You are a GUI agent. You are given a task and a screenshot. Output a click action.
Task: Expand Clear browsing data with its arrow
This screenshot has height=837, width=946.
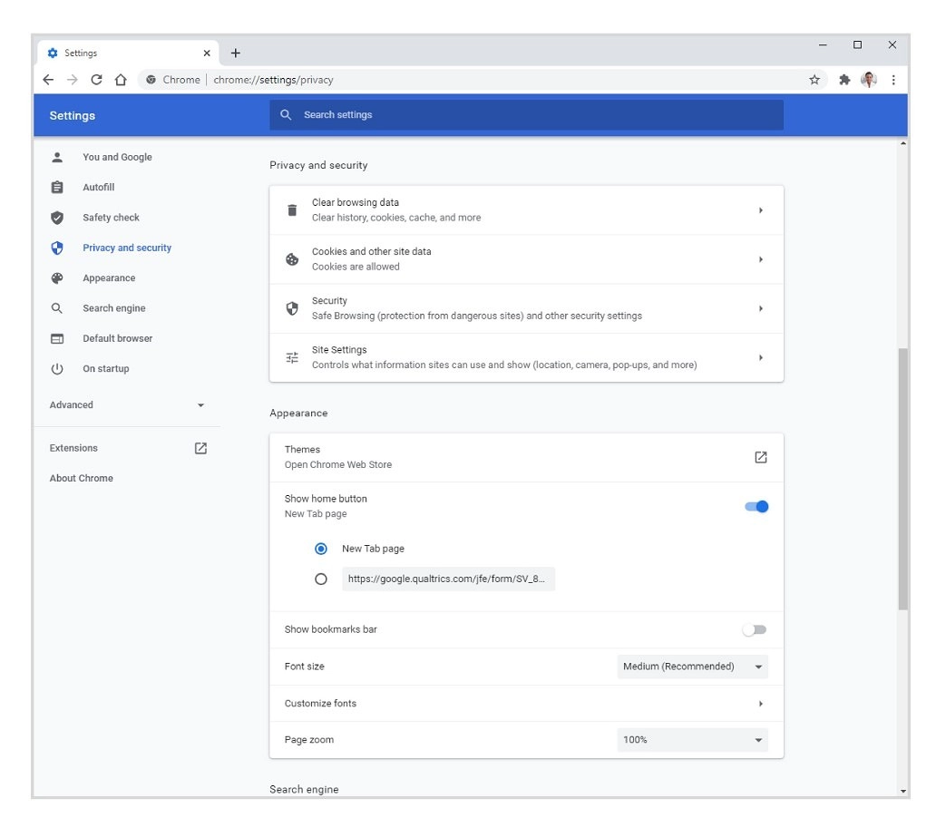[761, 209]
